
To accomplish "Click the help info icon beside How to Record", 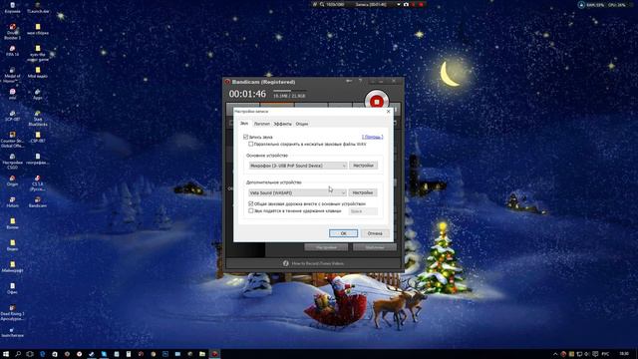I will pos(286,263).
